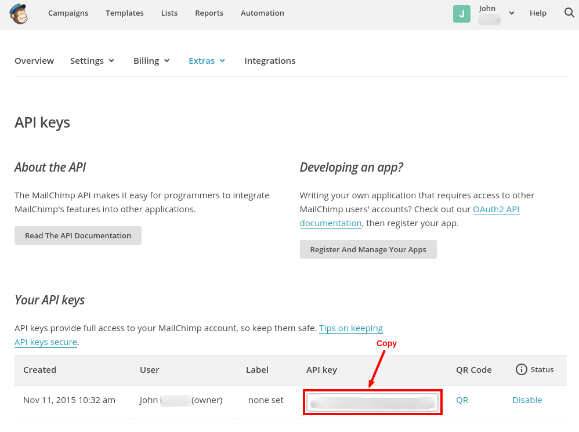579x432 pixels.
Task: Click Read The API Documentation button
Action: tap(78, 235)
